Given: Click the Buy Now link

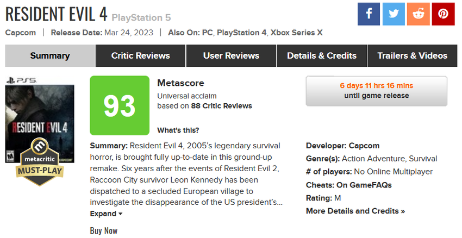Looking at the screenshot, I should click(x=103, y=231).
